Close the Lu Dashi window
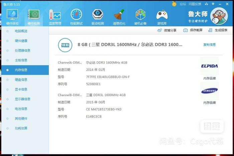Screen dimensions: 234x156 227,4
